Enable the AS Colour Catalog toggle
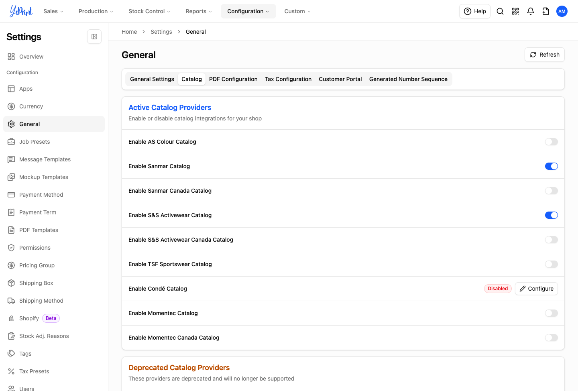 552,142
